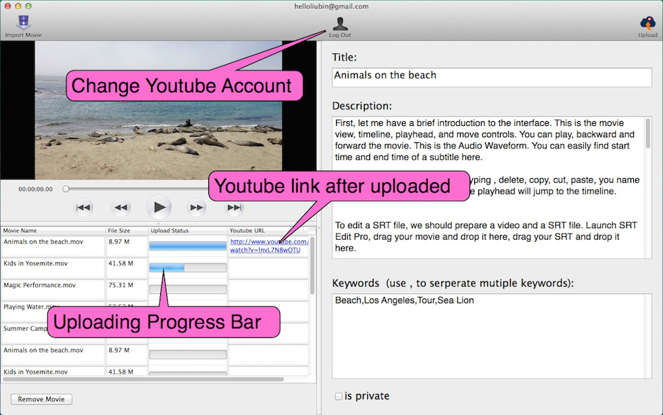
Task: Click the Youtube URL column header
Action: 269,231
